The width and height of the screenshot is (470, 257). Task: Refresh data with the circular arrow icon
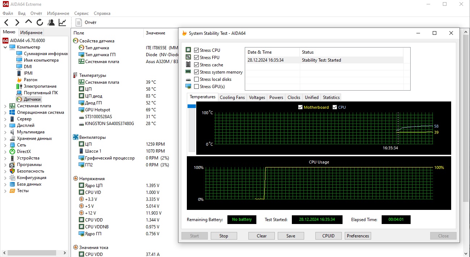pos(40,22)
